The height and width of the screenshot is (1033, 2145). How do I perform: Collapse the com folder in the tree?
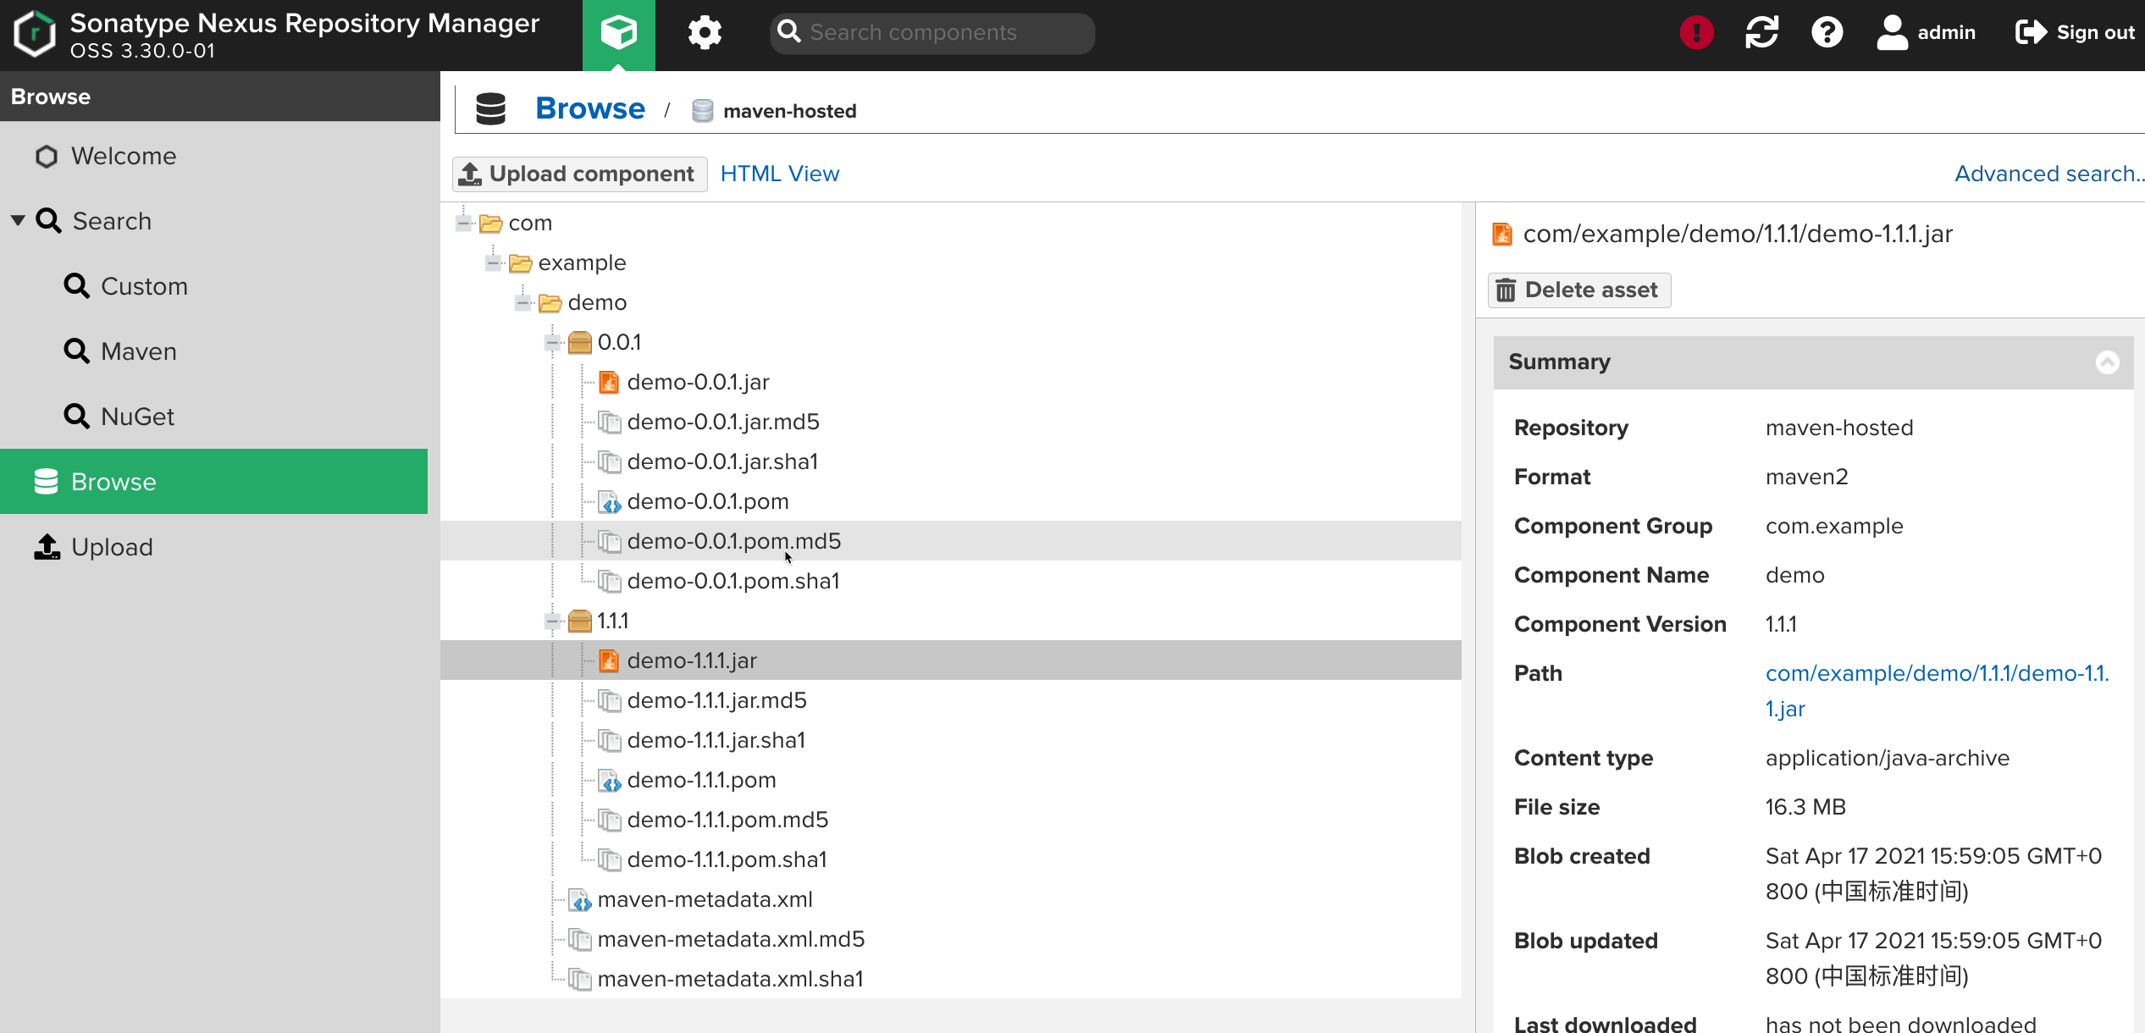[x=463, y=224]
